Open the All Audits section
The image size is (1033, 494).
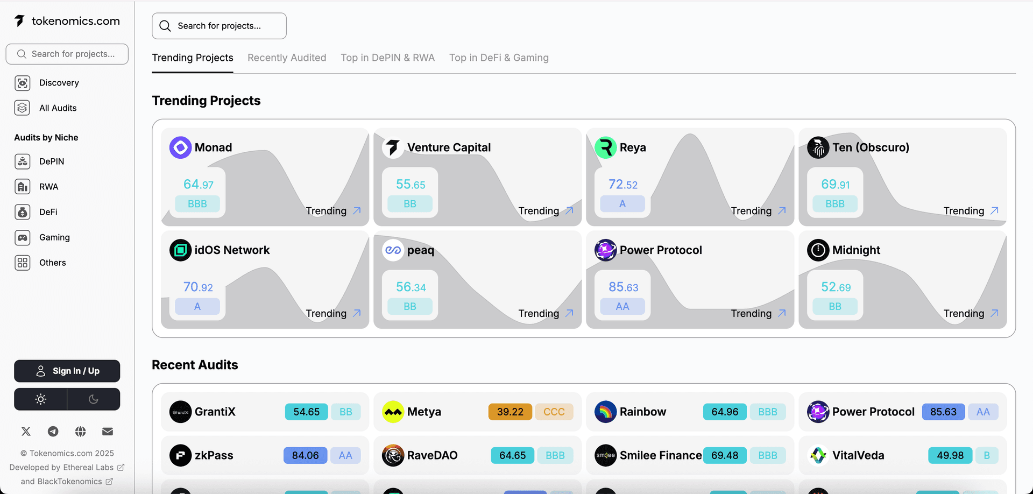point(57,108)
